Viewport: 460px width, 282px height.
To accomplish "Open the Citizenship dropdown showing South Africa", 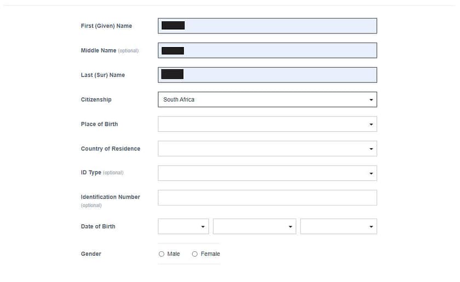I will (267, 99).
